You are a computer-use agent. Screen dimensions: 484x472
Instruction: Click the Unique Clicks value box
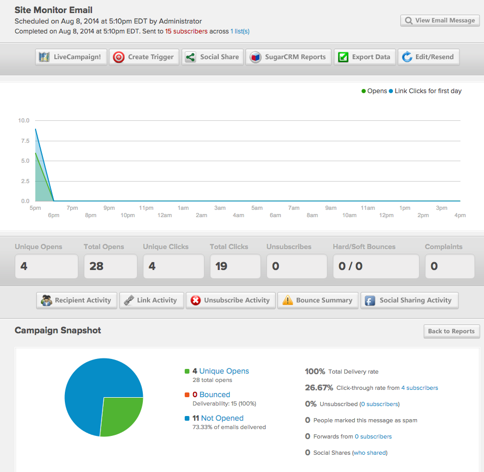(174, 266)
